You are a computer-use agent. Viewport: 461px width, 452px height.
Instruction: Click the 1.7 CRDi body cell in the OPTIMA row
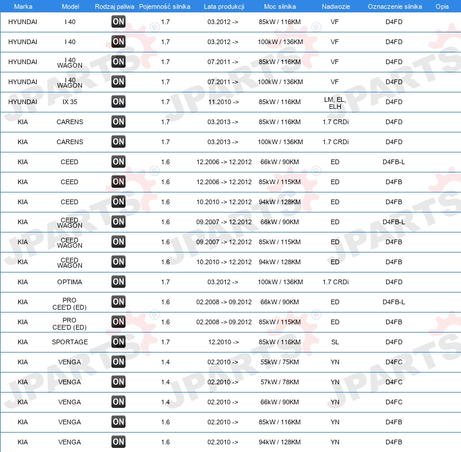(335, 282)
